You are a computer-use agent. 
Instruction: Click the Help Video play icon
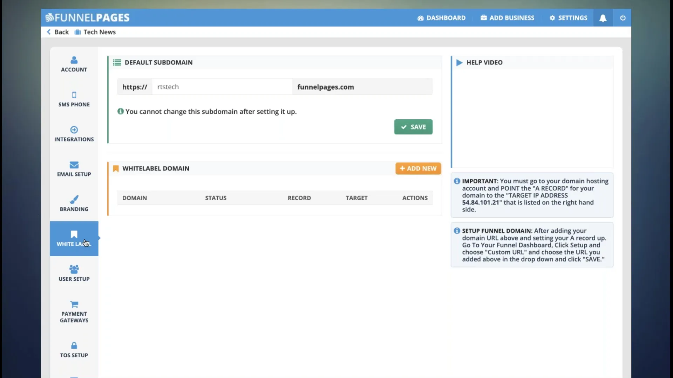point(459,63)
